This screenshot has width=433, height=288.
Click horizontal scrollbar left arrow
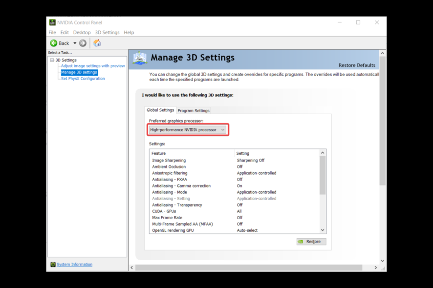tap(132, 267)
